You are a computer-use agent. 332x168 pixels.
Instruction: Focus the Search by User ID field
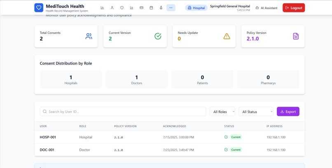[x=123, y=111]
